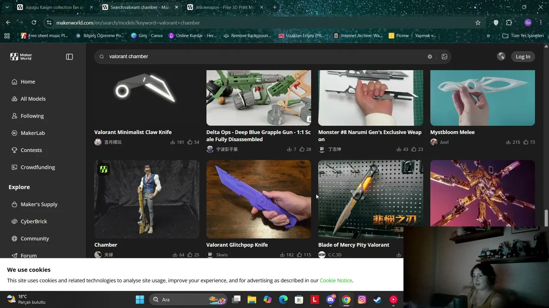Open Discord from the taskbar
Viewport: 549px width, 308px height.
330,299
